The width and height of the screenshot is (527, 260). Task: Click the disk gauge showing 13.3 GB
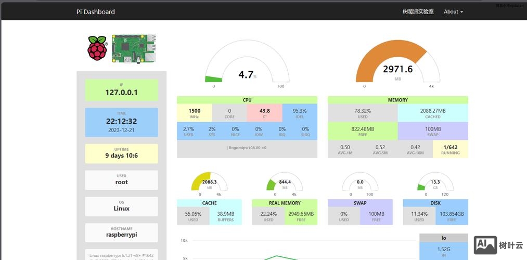(x=435, y=183)
